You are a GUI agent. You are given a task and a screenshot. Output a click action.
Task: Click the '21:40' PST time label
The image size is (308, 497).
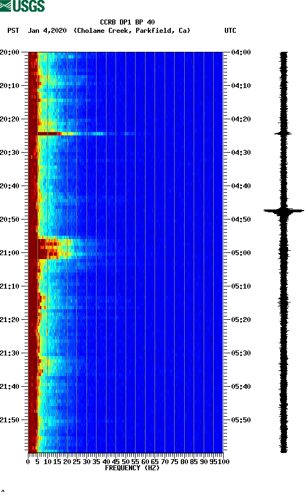coord(10,387)
